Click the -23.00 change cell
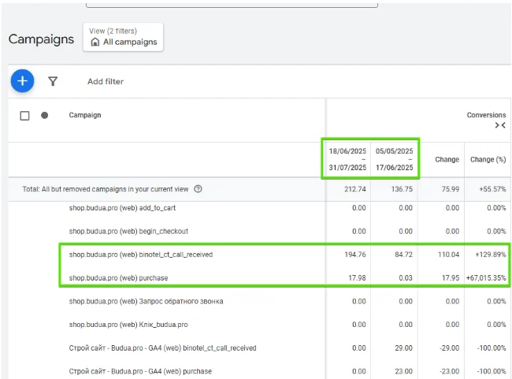The height and width of the screenshot is (379, 512). click(449, 371)
